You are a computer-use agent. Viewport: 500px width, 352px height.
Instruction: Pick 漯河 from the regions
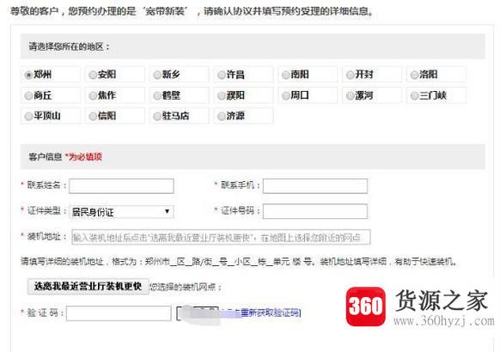tap(351, 95)
